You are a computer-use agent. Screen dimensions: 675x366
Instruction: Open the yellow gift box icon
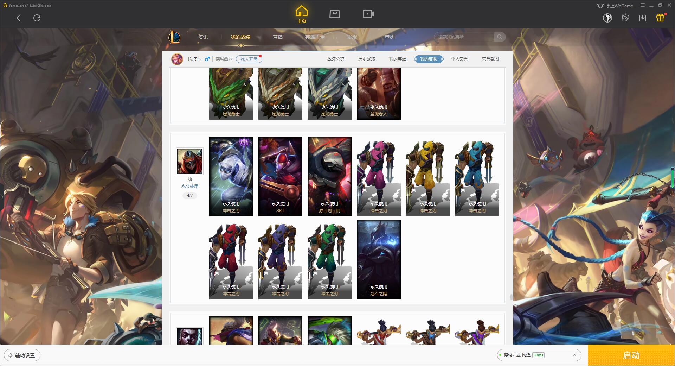pyautogui.click(x=660, y=18)
